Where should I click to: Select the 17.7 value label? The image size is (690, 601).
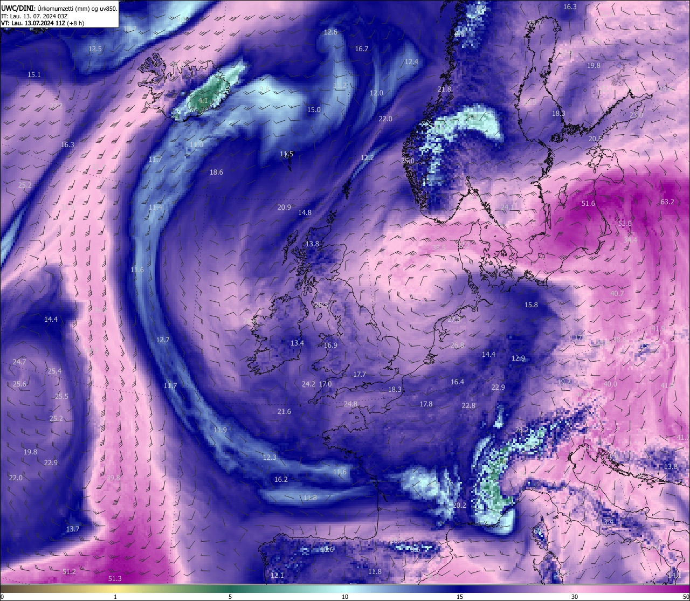pos(360,375)
